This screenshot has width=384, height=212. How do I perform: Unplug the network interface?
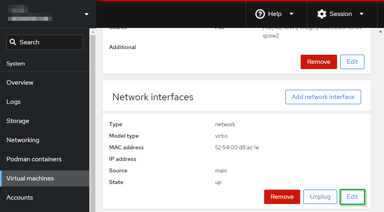point(320,197)
